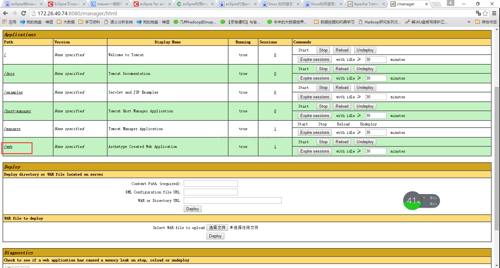
Task: Open the 解决U盘被写保护 bookmark
Action: point(426,22)
